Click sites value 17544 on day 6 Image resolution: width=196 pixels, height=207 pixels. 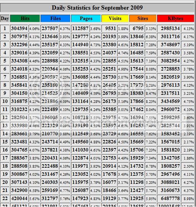click(x=137, y=69)
